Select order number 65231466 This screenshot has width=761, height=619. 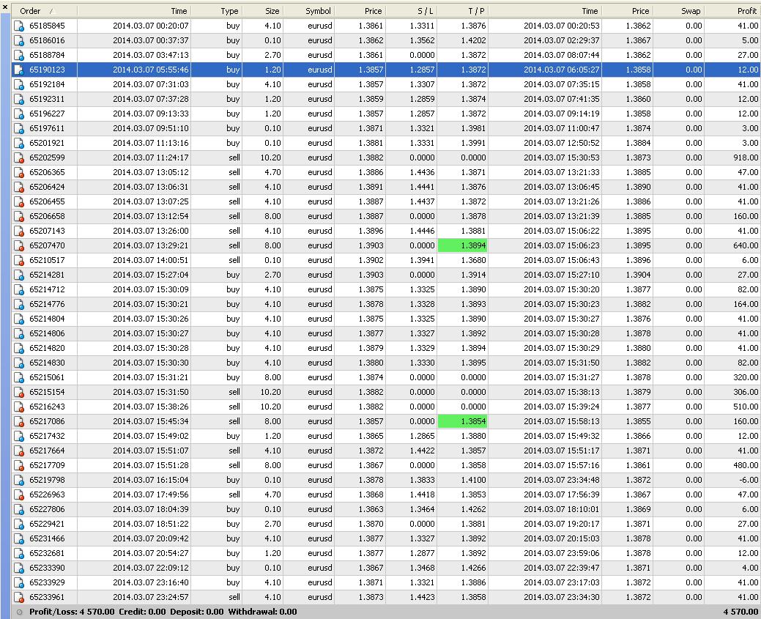(x=47, y=538)
